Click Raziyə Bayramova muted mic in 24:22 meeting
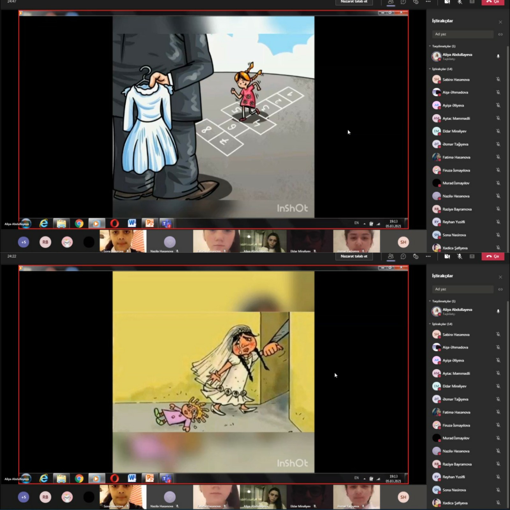 pos(498,464)
